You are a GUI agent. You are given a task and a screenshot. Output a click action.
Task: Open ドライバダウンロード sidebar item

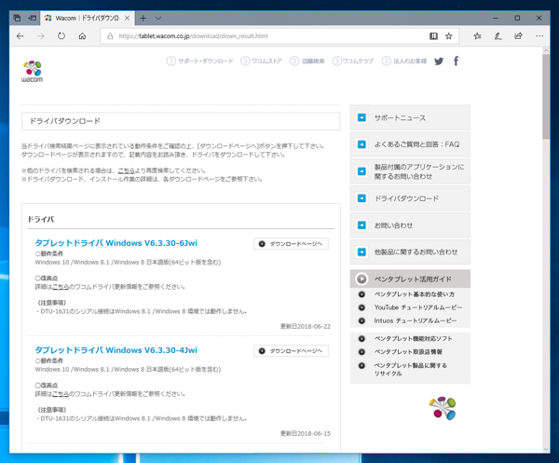410,198
